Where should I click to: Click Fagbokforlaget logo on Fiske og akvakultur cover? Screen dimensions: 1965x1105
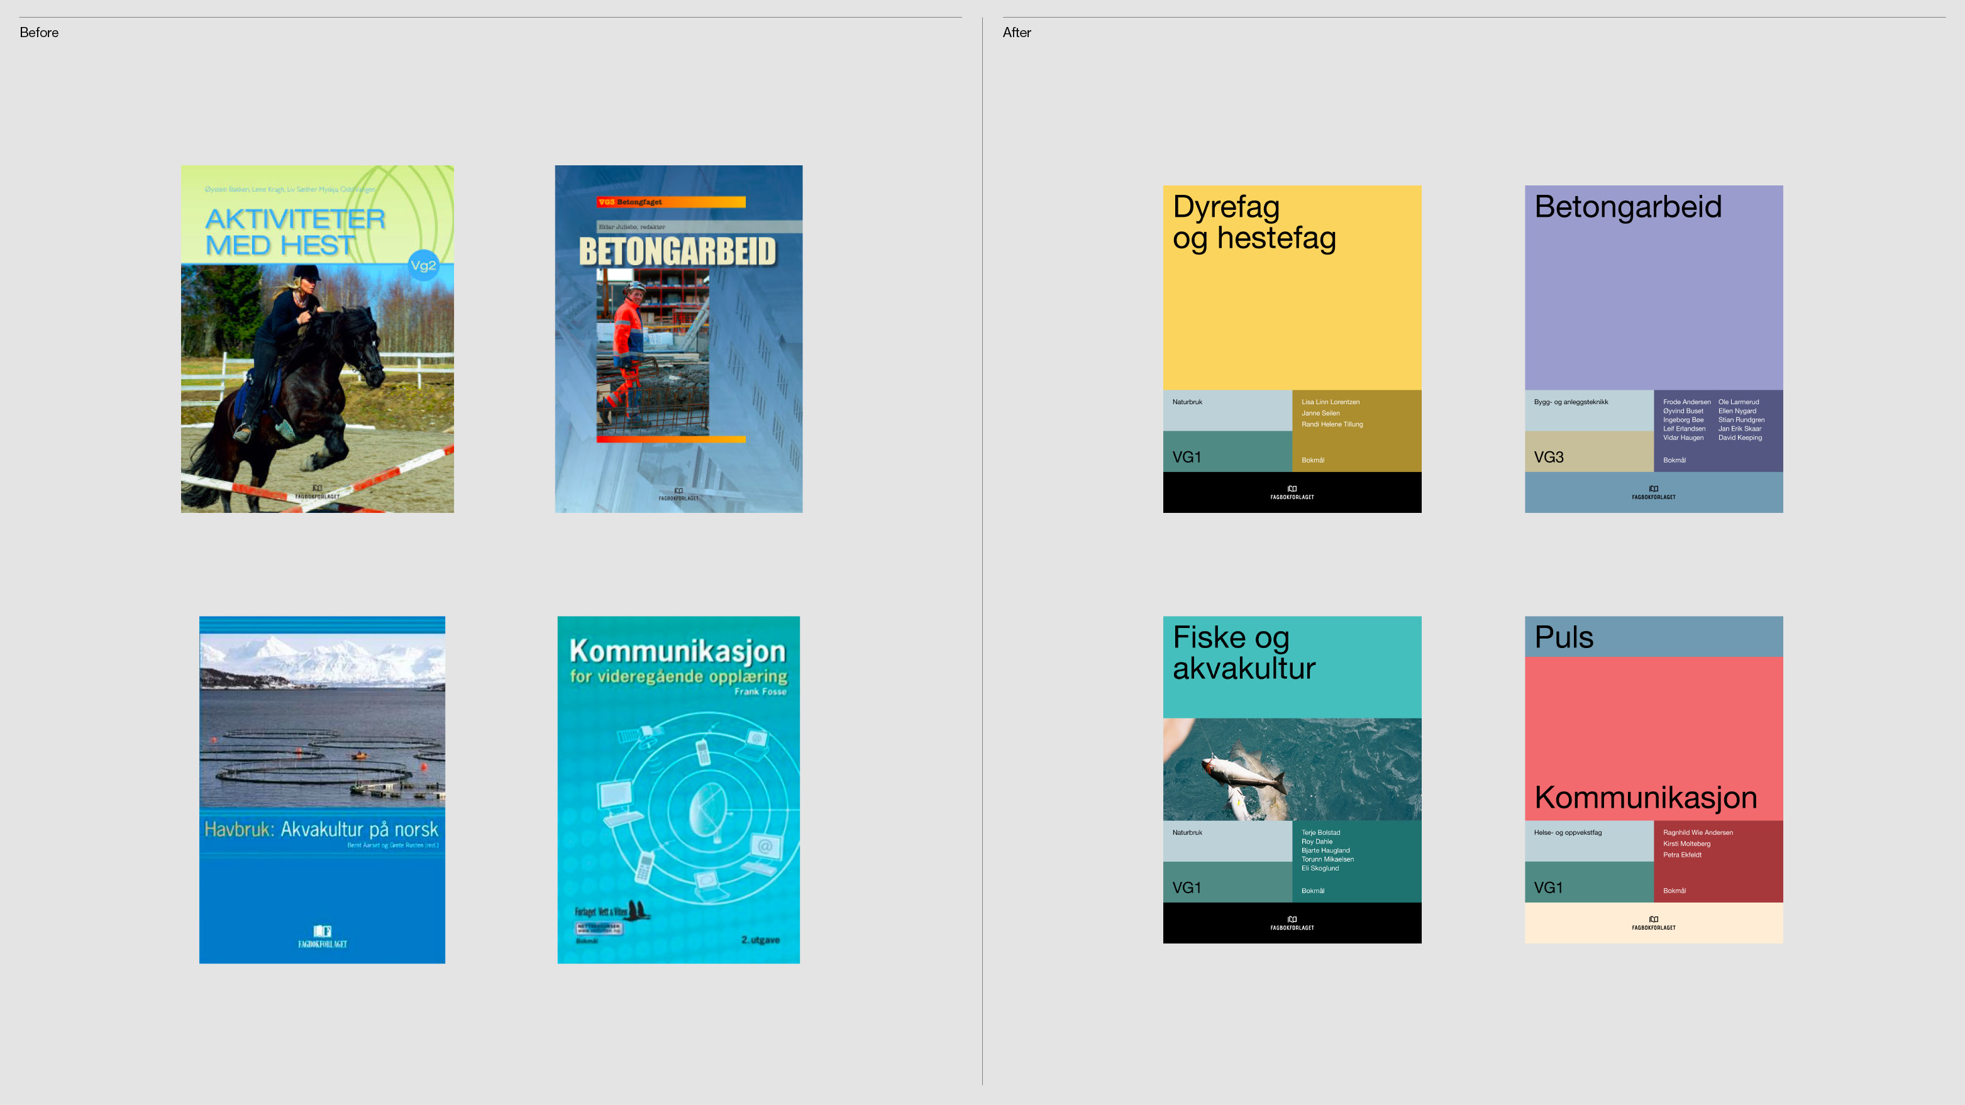click(x=1292, y=923)
